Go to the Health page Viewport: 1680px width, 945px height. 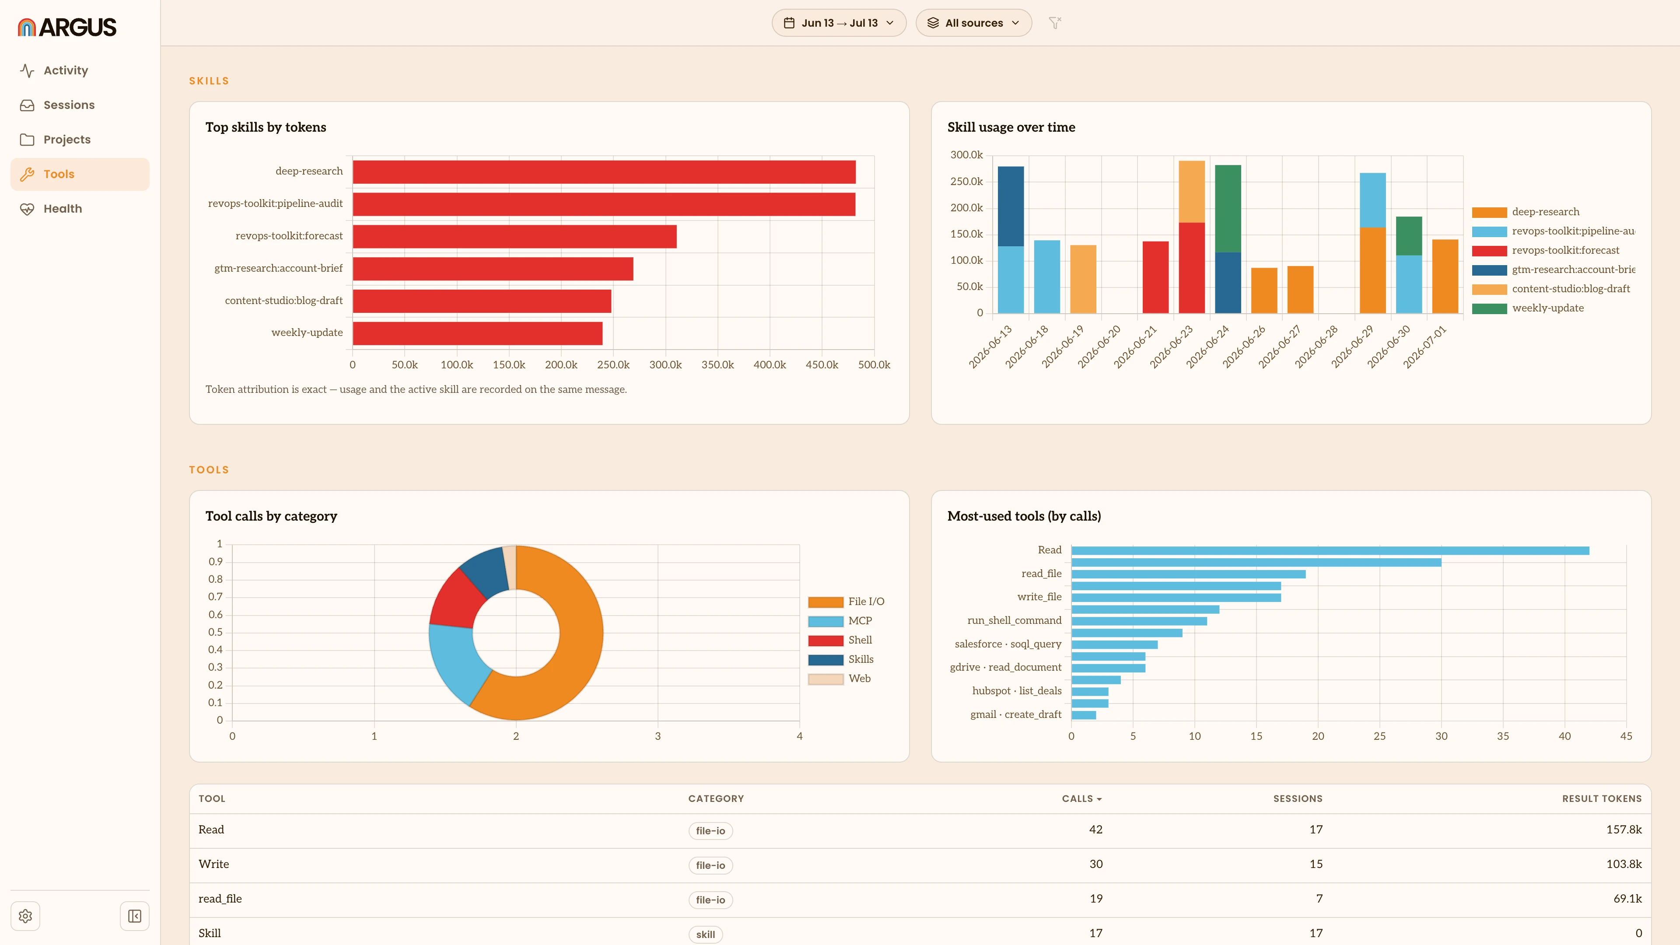click(x=80, y=209)
